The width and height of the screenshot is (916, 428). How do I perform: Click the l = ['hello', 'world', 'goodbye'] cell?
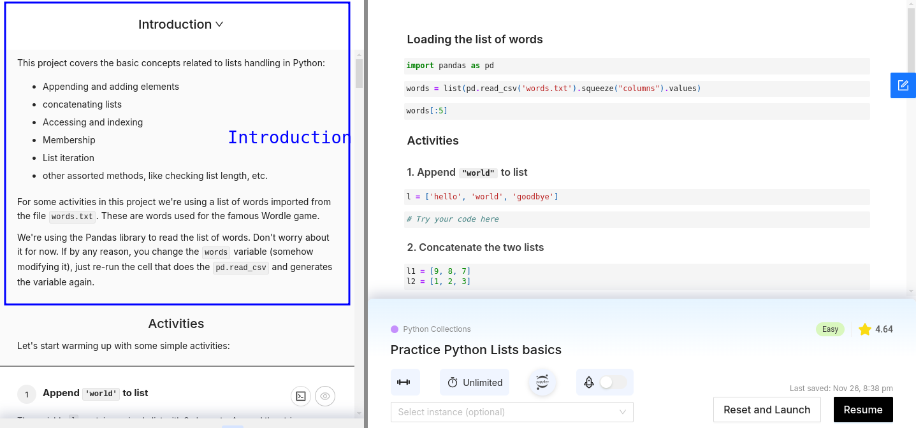point(637,197)
